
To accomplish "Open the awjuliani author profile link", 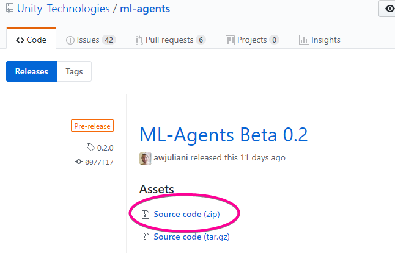I will tap(172, 158).
